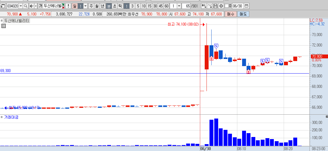Click the B marker below first blue candle

click(211, 58)
